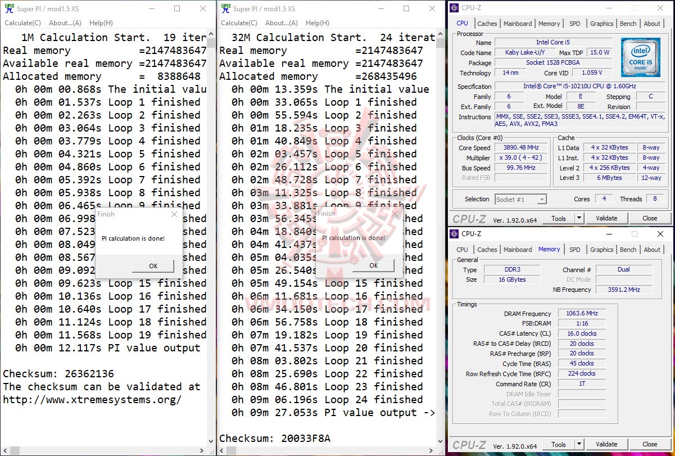Open About tab in lower CPU-Z window
The height and width of the screenshot is (456, 675).
[x=652, y=250]
